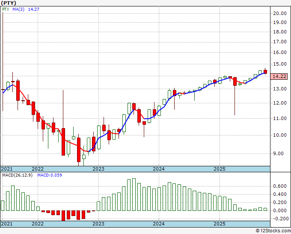Click the ©12Stocks.com link
291x234 pixels.
(x=273, y=231)
